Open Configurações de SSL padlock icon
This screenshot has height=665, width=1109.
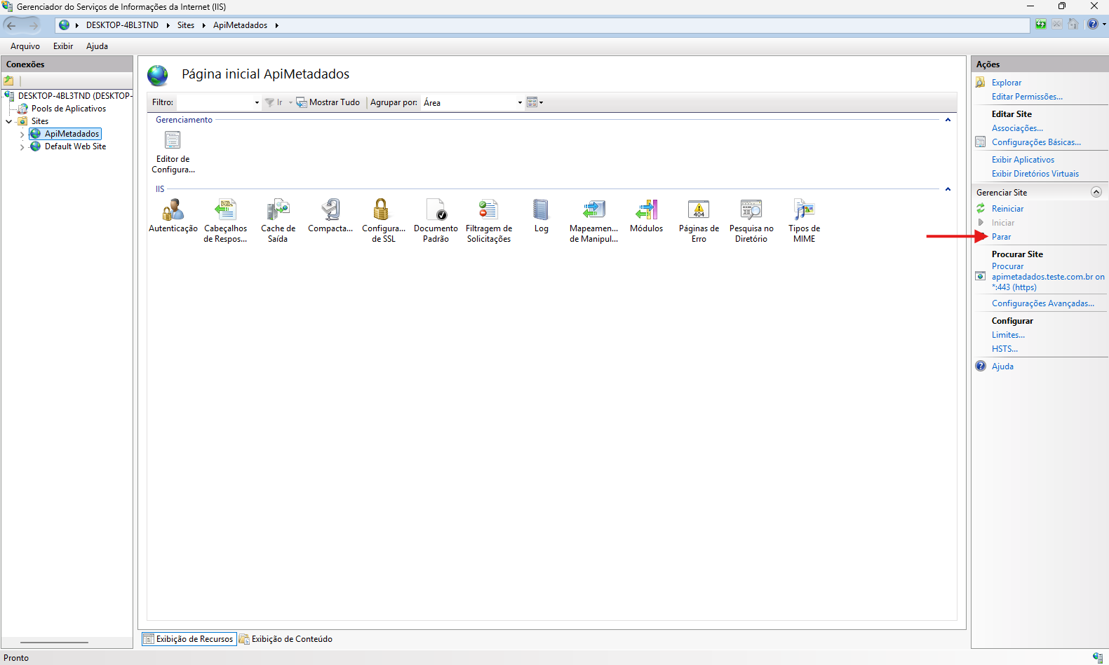click(381, 210)
